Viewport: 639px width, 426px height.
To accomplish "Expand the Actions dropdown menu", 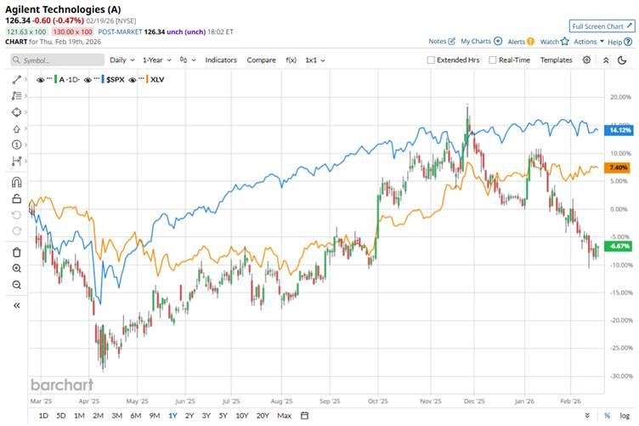I will [x=588, y=41].
